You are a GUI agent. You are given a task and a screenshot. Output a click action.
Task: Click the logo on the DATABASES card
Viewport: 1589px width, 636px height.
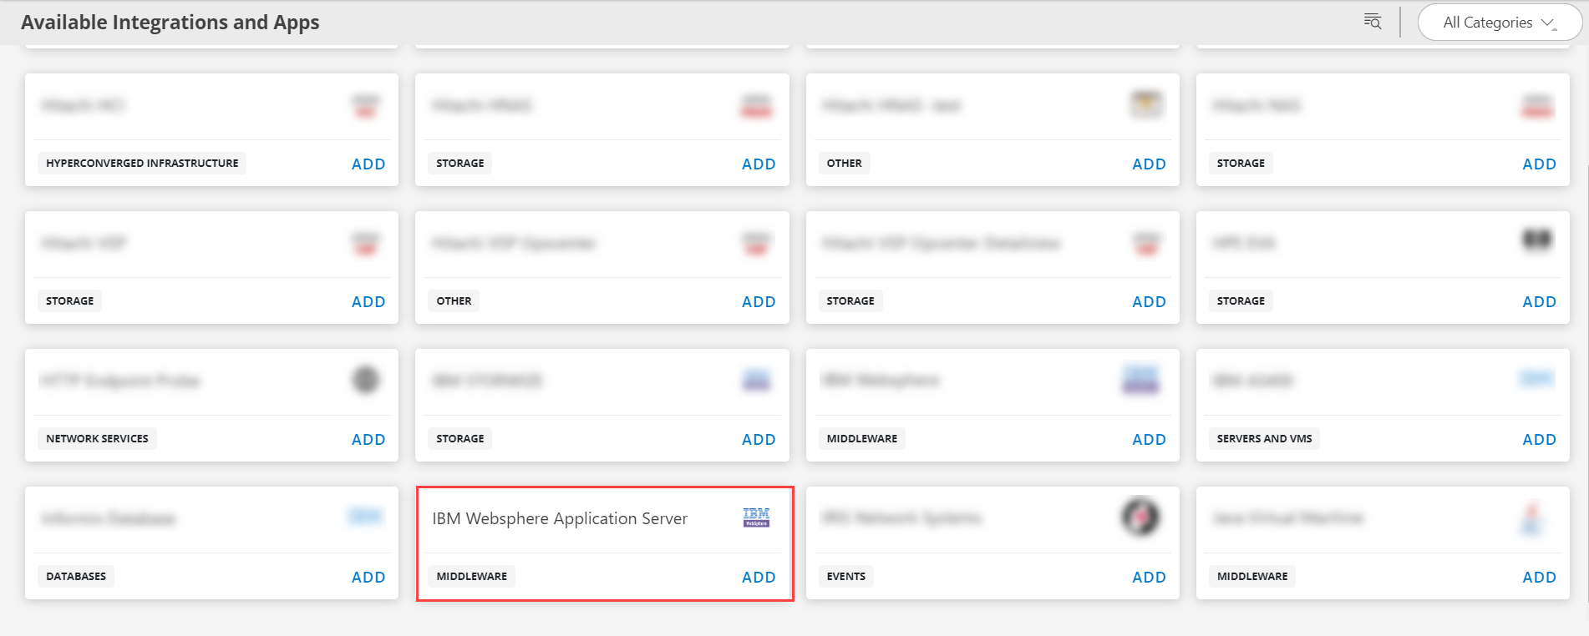point(365,517)
